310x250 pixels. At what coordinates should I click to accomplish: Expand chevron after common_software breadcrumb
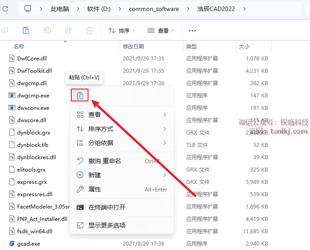coord(188,9)
